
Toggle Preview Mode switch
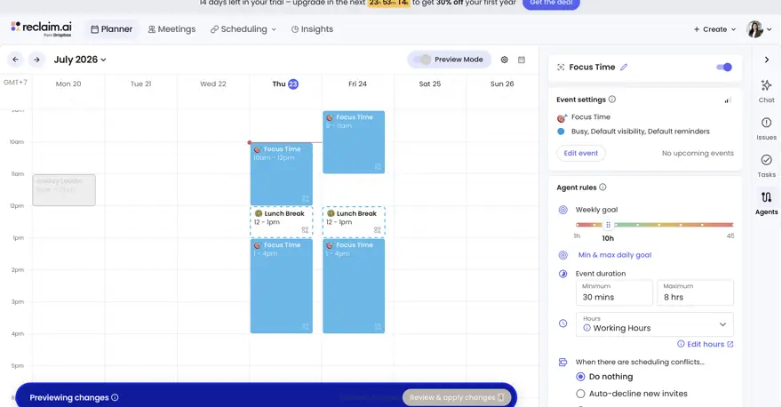[x=422, y=60]
